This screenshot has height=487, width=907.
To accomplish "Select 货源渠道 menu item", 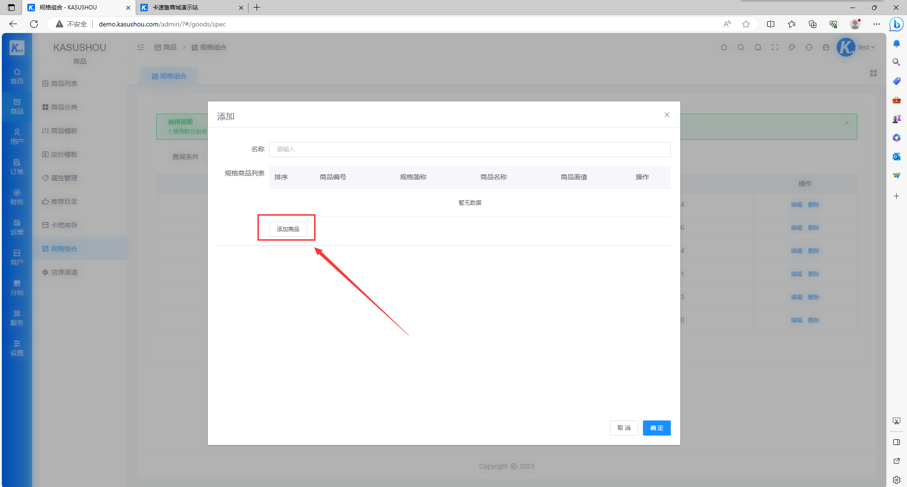I will tap(80, 272).
